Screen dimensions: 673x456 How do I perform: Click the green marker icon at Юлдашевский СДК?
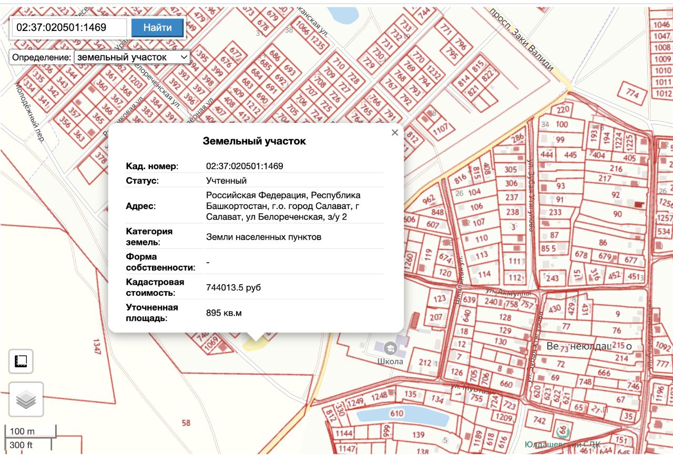pos(563,432)
